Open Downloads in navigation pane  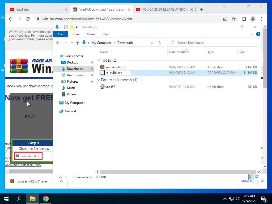click(75, 69)
